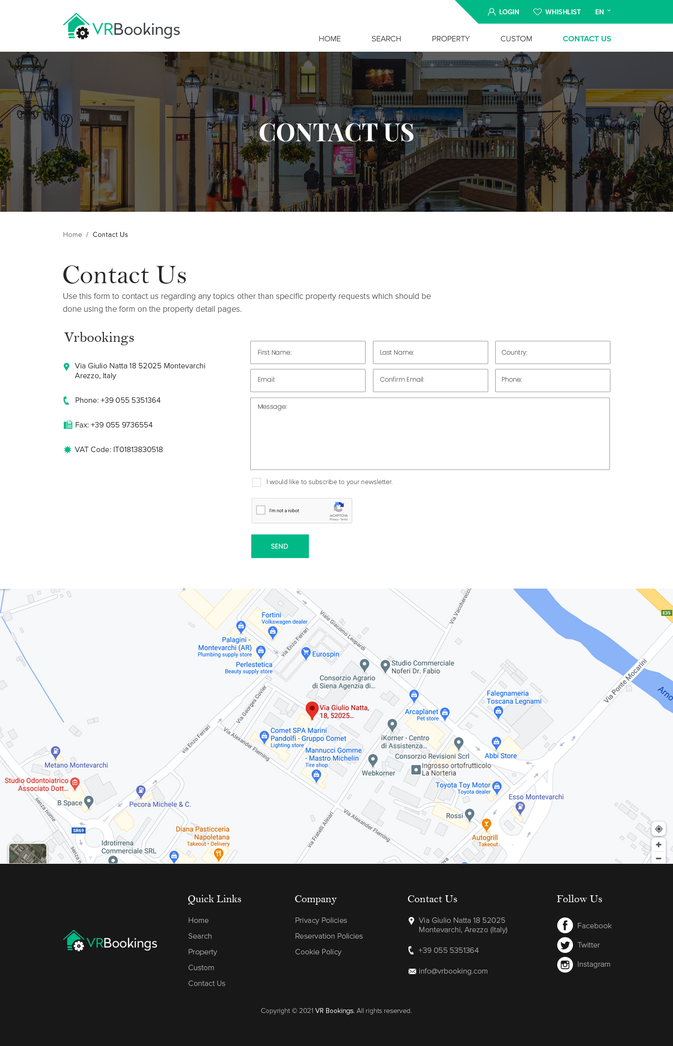Click into the Message text area
Viewport: 673px width, 1046px height.
click(430, 434)
